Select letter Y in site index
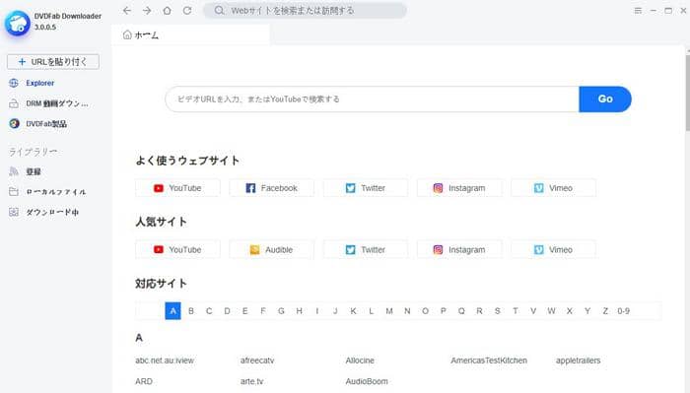690x393 pixels. tap(587, 311)
